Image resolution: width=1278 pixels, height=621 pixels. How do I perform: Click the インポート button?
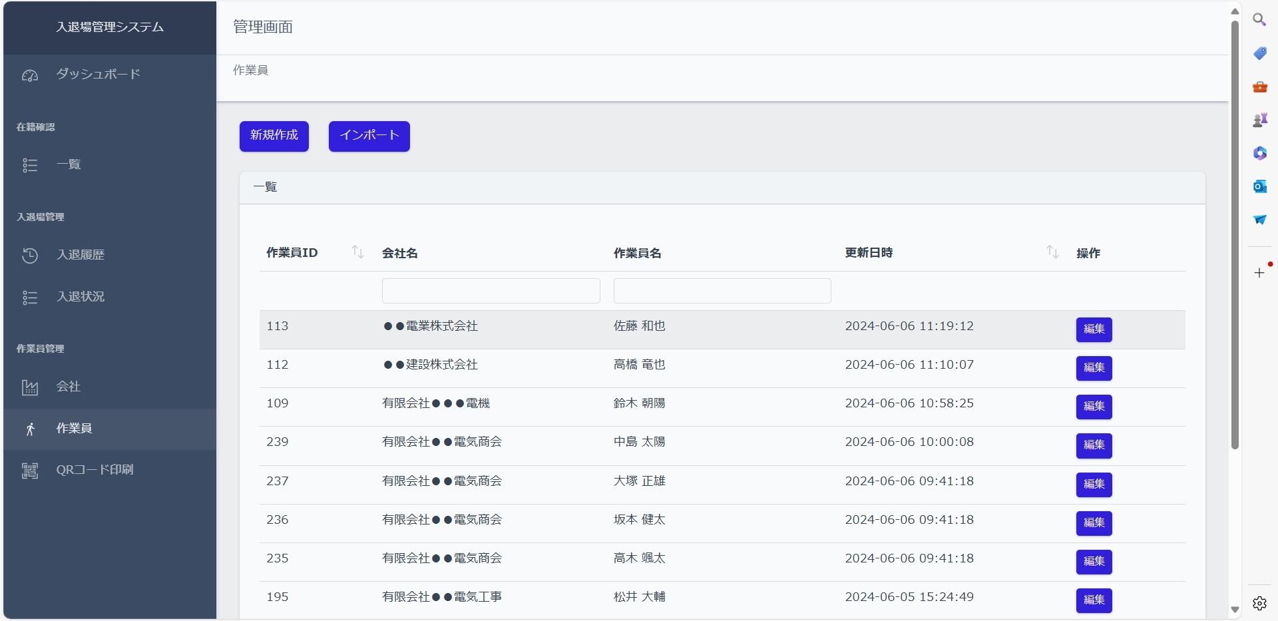coord(369,136)
